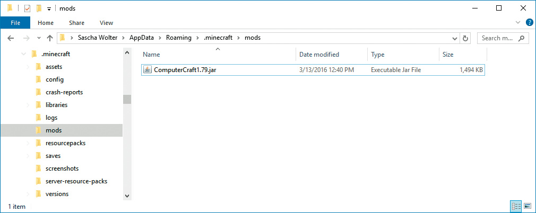Select the screenshots folder
The width and height of the screenshot is (536, 213).
coord(62,168)
